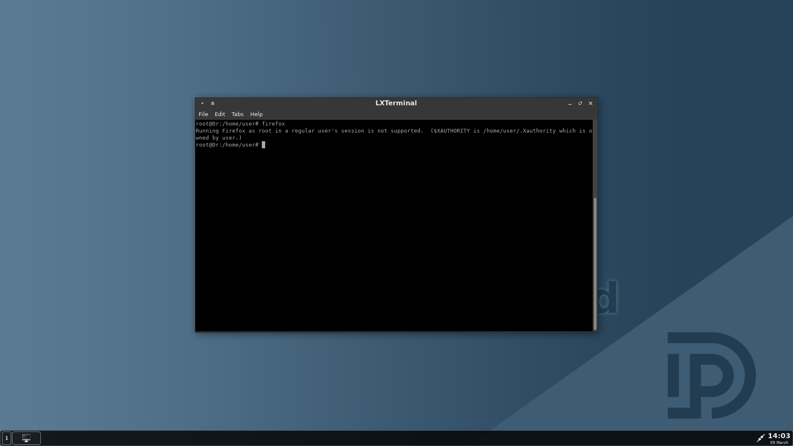Viewport: 793px width, 446px height.
Task: Click the 'firefox' command text in terminal
Action: click(273, 124)
